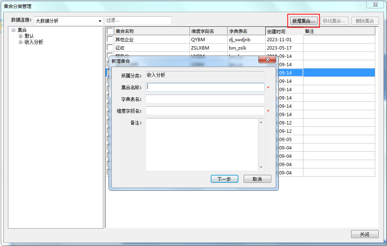Image resolution: width=387 pixels, height=246 pixels.
Task: Click the 关闭 button at bottom
Action: coord(364,234)
